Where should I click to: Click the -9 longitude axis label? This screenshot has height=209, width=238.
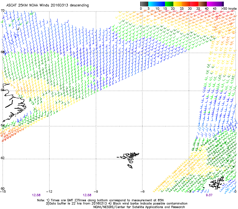pyautogui.click(x=96, y=192)
